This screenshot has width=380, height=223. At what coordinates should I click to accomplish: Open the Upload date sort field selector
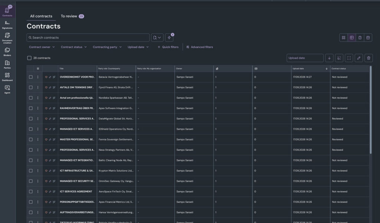305,58
